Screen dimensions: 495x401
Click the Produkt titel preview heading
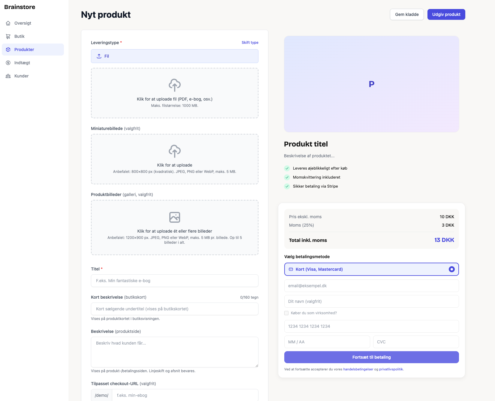[306, 144]
